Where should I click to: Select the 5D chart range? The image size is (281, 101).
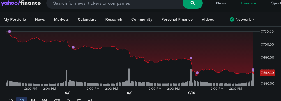(x=22, y=99)
